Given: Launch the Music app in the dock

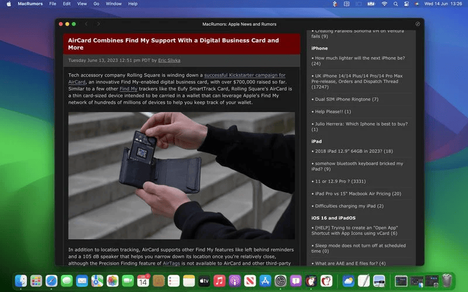Looking at the screenshot, I should point(219,281).
